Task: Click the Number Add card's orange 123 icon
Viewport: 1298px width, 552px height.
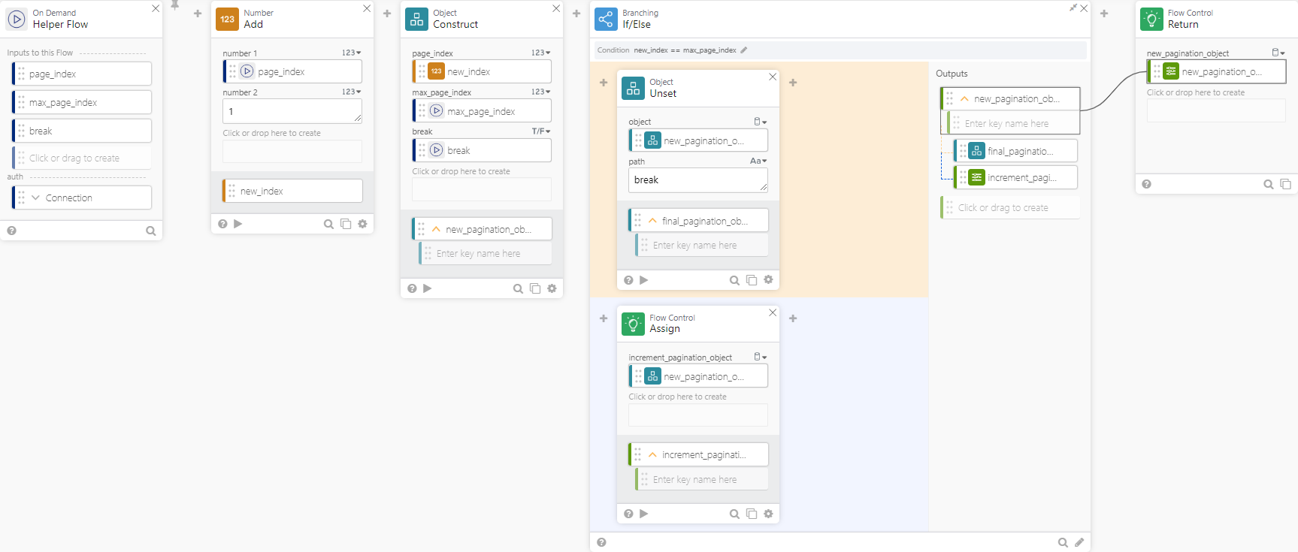Action: tap(227, 19)
